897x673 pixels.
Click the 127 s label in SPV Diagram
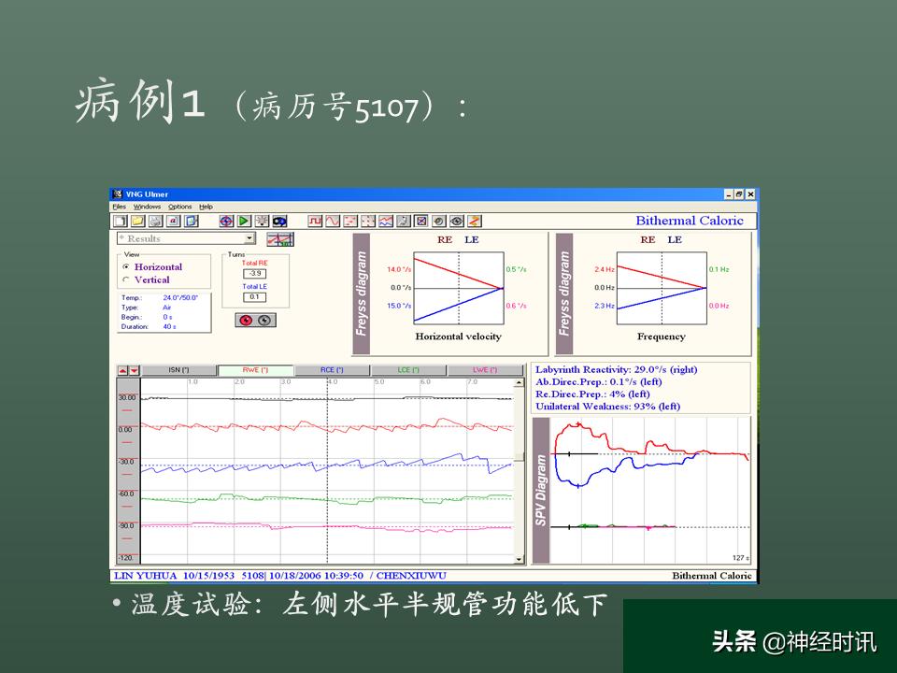point(741,558)
